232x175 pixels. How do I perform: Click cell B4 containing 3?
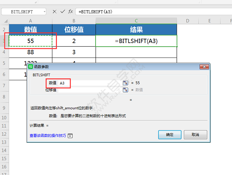74,52
